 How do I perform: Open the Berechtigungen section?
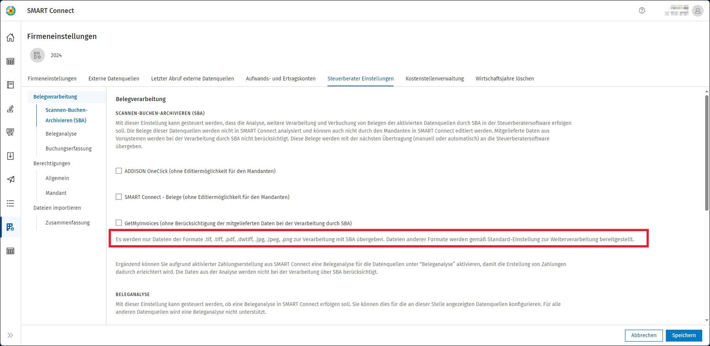coord(52,164)
